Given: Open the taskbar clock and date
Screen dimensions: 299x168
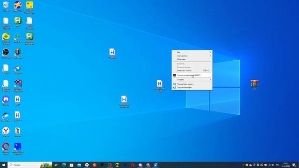Looking at the screenshot, I should click(x=285, y=165).
